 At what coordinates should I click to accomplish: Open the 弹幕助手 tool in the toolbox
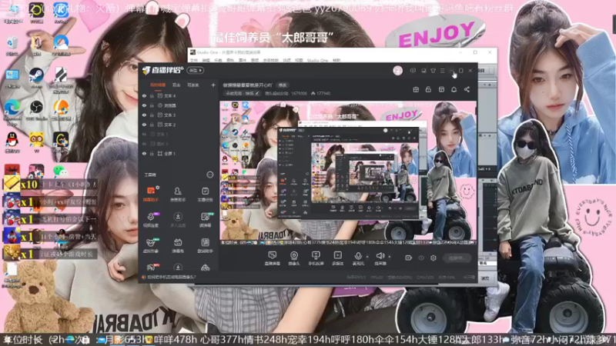150,194
